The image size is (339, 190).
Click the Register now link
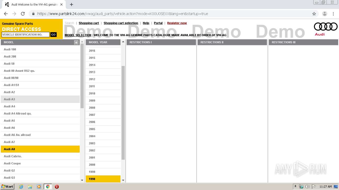(x=177, y=23)
